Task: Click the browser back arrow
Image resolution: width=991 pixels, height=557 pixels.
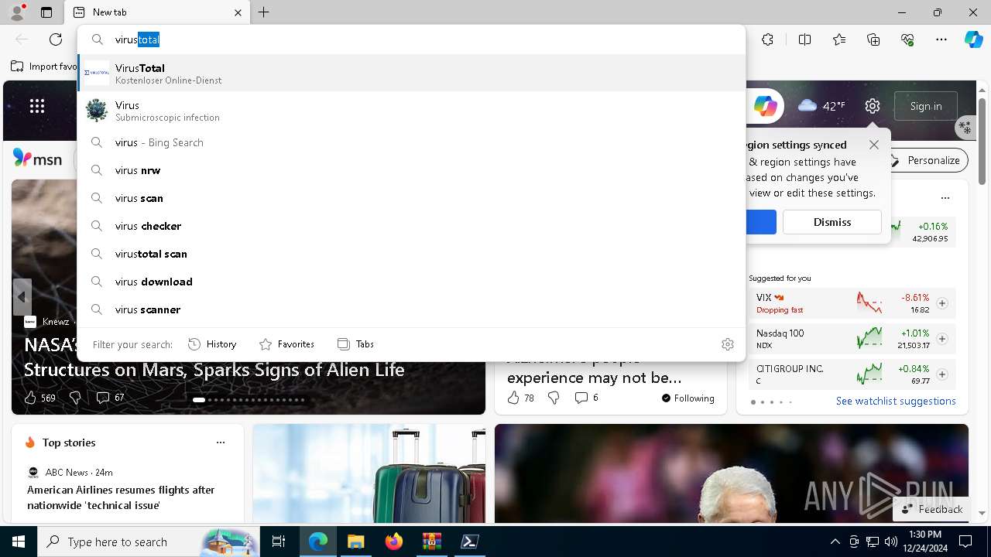Action: click(x=22, y=39)
